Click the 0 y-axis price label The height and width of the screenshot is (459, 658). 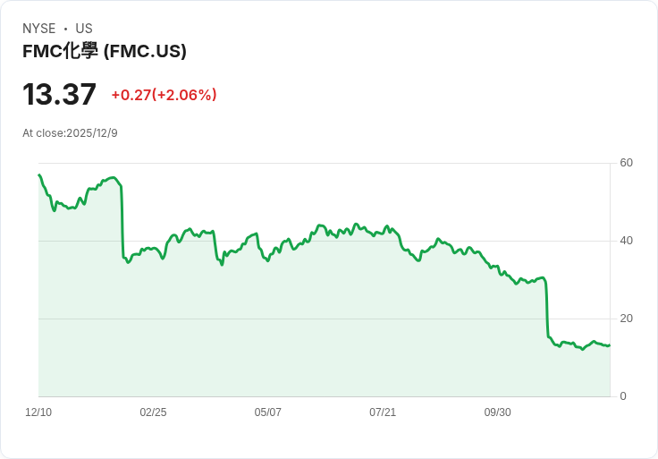click(623, 396)
